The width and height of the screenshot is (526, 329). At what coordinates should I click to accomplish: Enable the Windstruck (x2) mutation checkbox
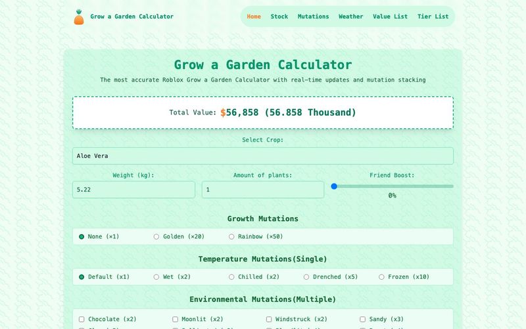269,319
